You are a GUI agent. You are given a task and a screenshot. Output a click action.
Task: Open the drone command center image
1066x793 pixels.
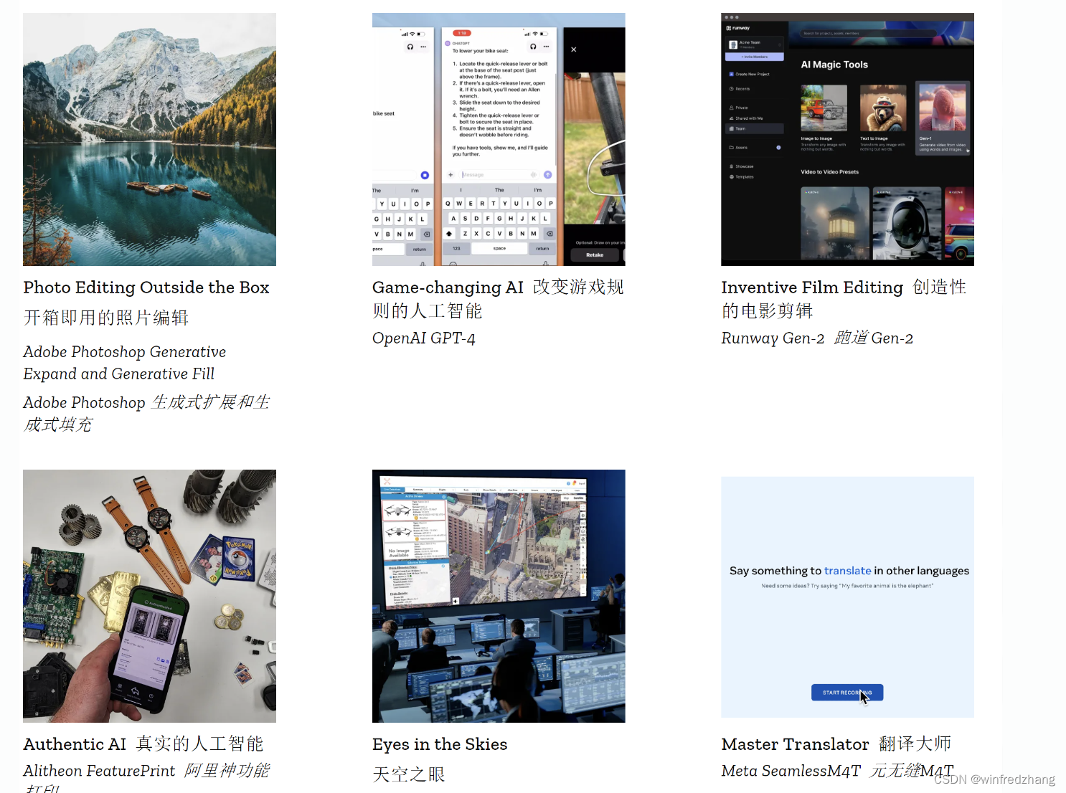tap(499, 596)
